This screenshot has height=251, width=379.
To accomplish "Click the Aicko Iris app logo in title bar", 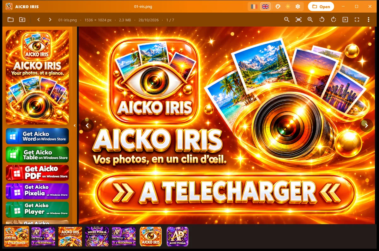I will [x=9, y=6].
